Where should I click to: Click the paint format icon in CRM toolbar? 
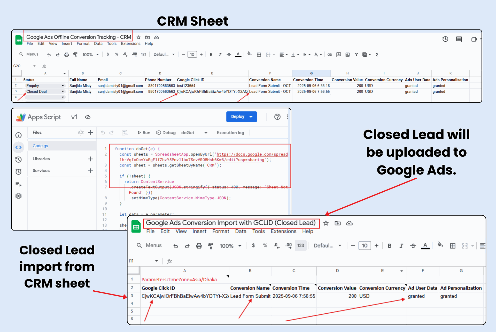pyautogui.click(x=75, y=55)
